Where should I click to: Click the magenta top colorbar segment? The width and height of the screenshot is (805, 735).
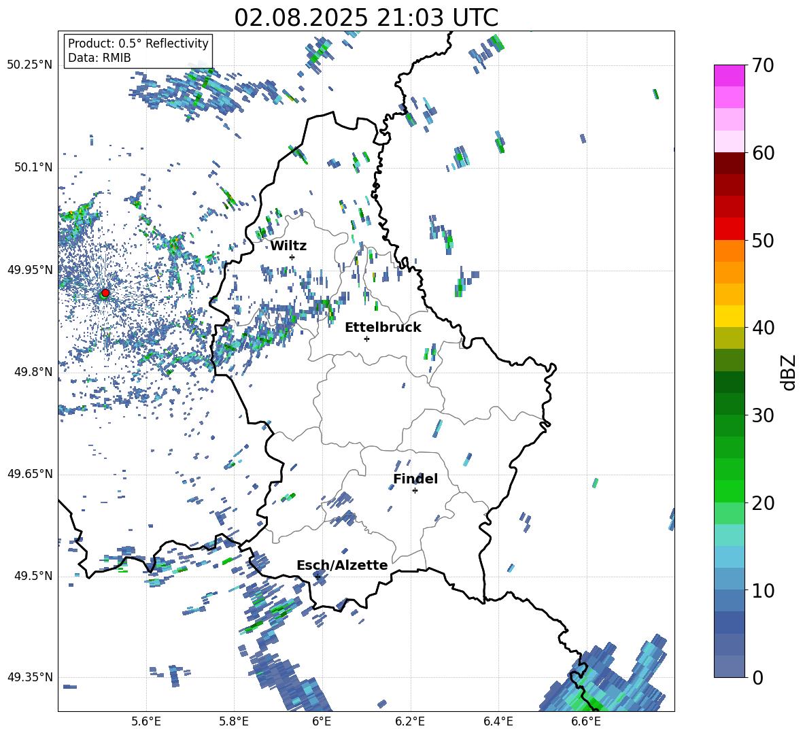tap(729, 75)
